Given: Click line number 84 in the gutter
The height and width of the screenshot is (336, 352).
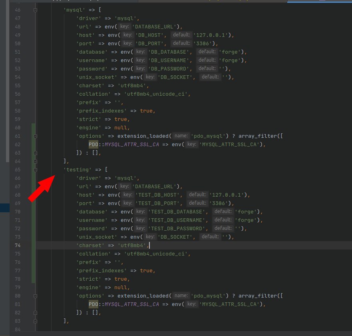Looking at the screenshot, I should [18, 330].
